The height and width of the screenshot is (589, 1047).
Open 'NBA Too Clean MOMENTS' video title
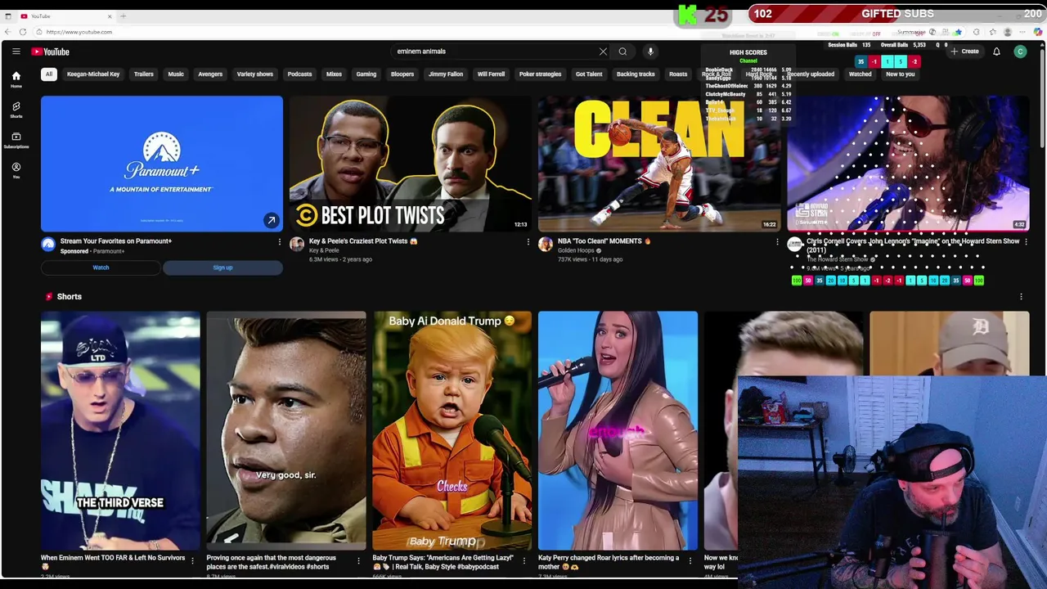604,241
